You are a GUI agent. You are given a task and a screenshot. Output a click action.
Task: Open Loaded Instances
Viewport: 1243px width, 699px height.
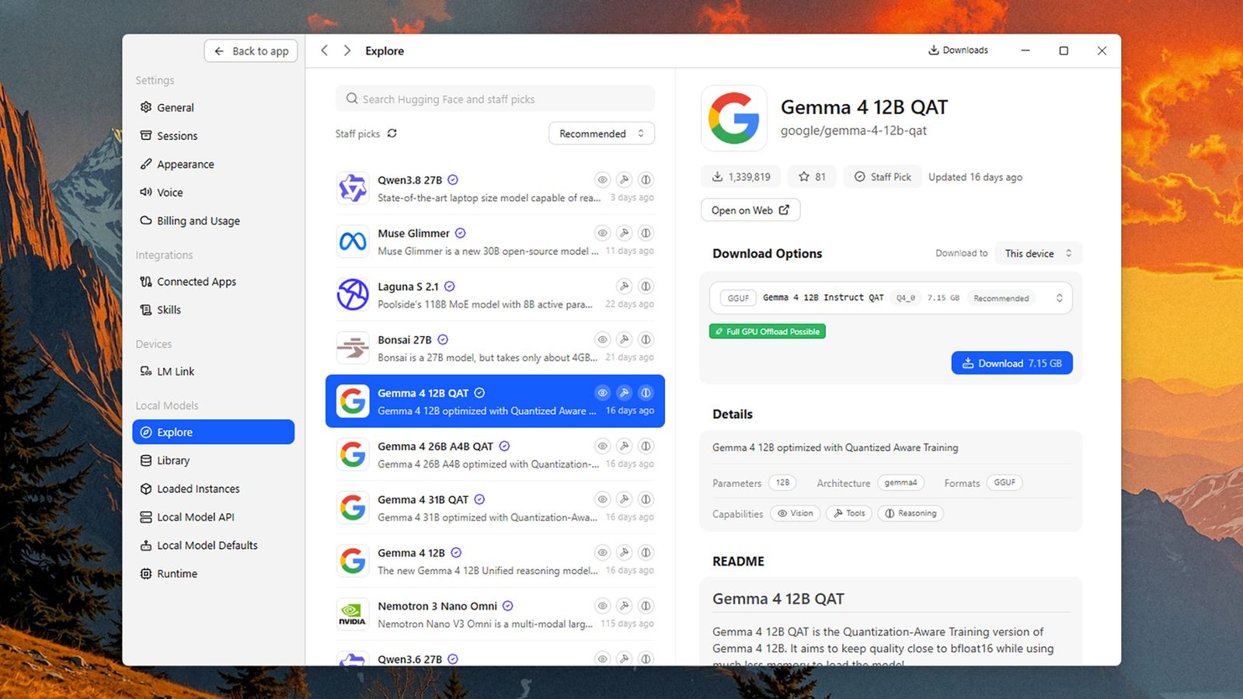tap(214, 489)
